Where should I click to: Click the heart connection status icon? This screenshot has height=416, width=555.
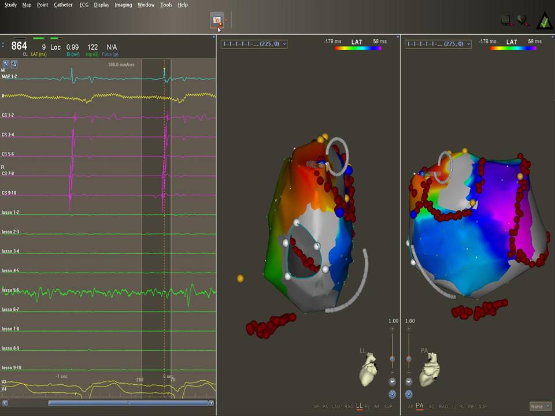[x=523, y=20]
